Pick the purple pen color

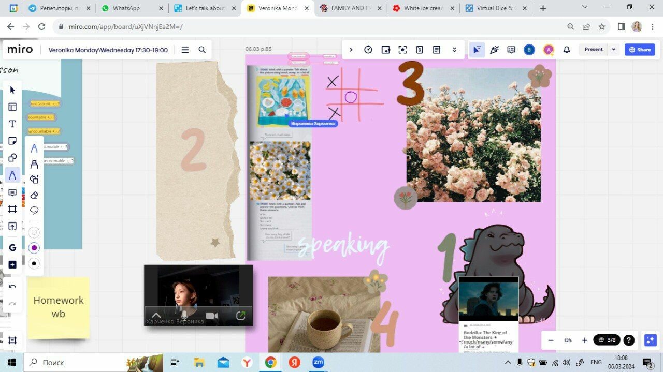click(x=34, y=248)
